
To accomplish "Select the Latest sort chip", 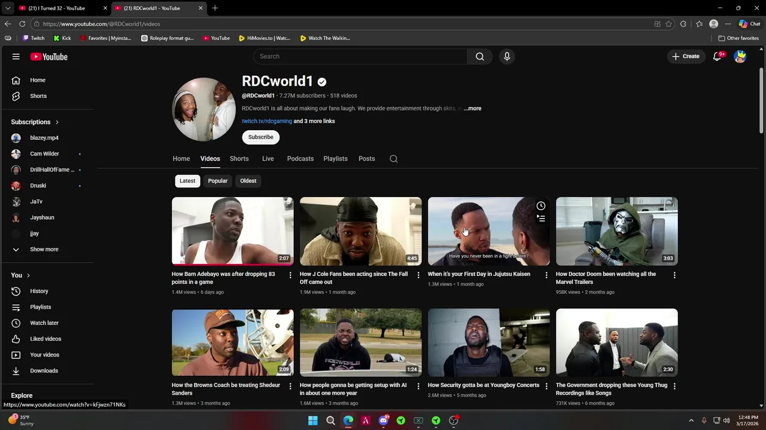I will coord(187,181).
